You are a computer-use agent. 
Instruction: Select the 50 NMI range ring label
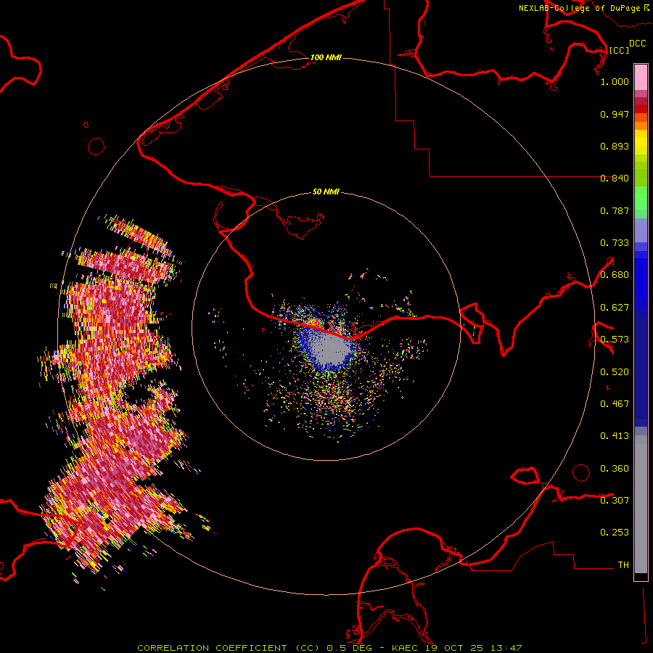326,192
